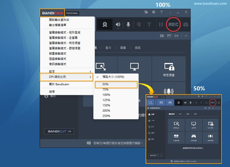Viewport: 230px width, 167px height.
Task: Toggle the microphone icon in toolbar
Action: pyautogui.click(x=128, y=24)
